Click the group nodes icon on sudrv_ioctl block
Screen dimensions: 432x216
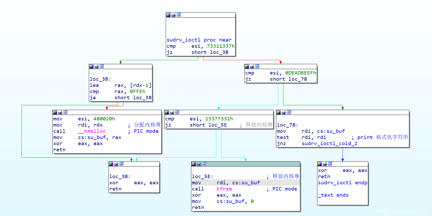click(179, 15)
